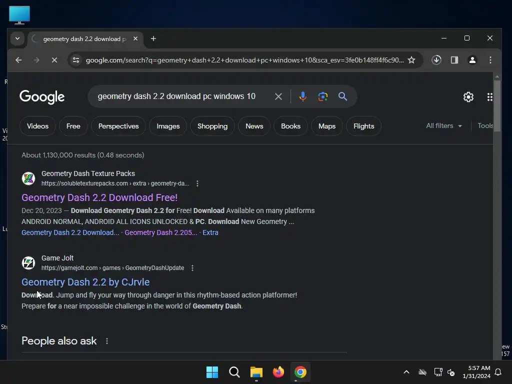Screen dimensions: 512x384
Task: Open Geometry Dash 2.2 Download Free link
Action: coord(99,197)
